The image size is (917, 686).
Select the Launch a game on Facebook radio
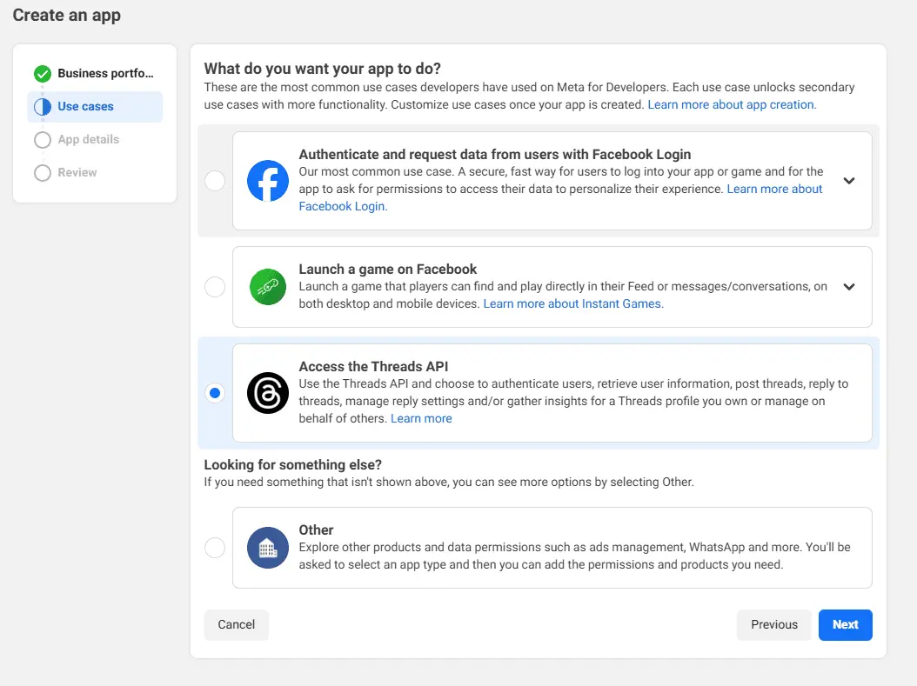(215, 287)
